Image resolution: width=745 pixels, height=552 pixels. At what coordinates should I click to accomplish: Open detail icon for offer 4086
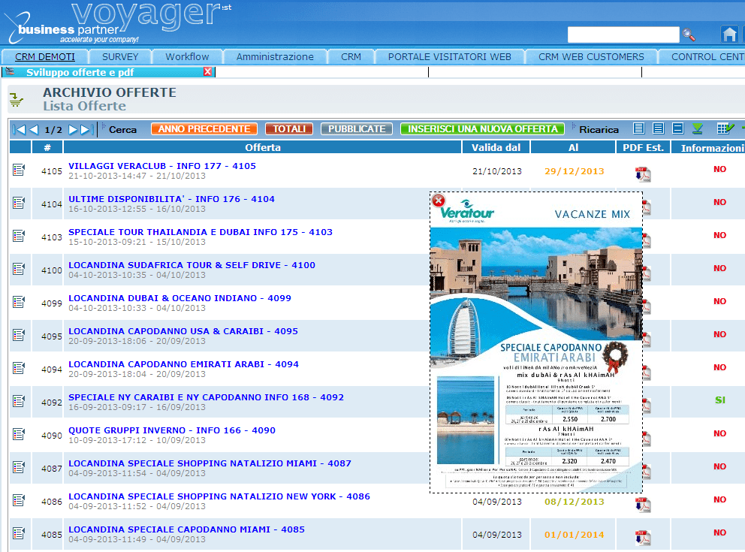click(x=19, y=499)
